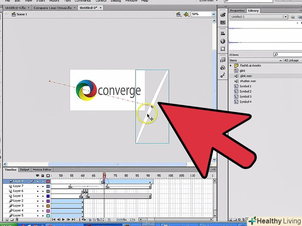Image resolution: width=302 pixels, height=226 pixels.
Task: Open the Components panel icon
Action: click(223, 67)
